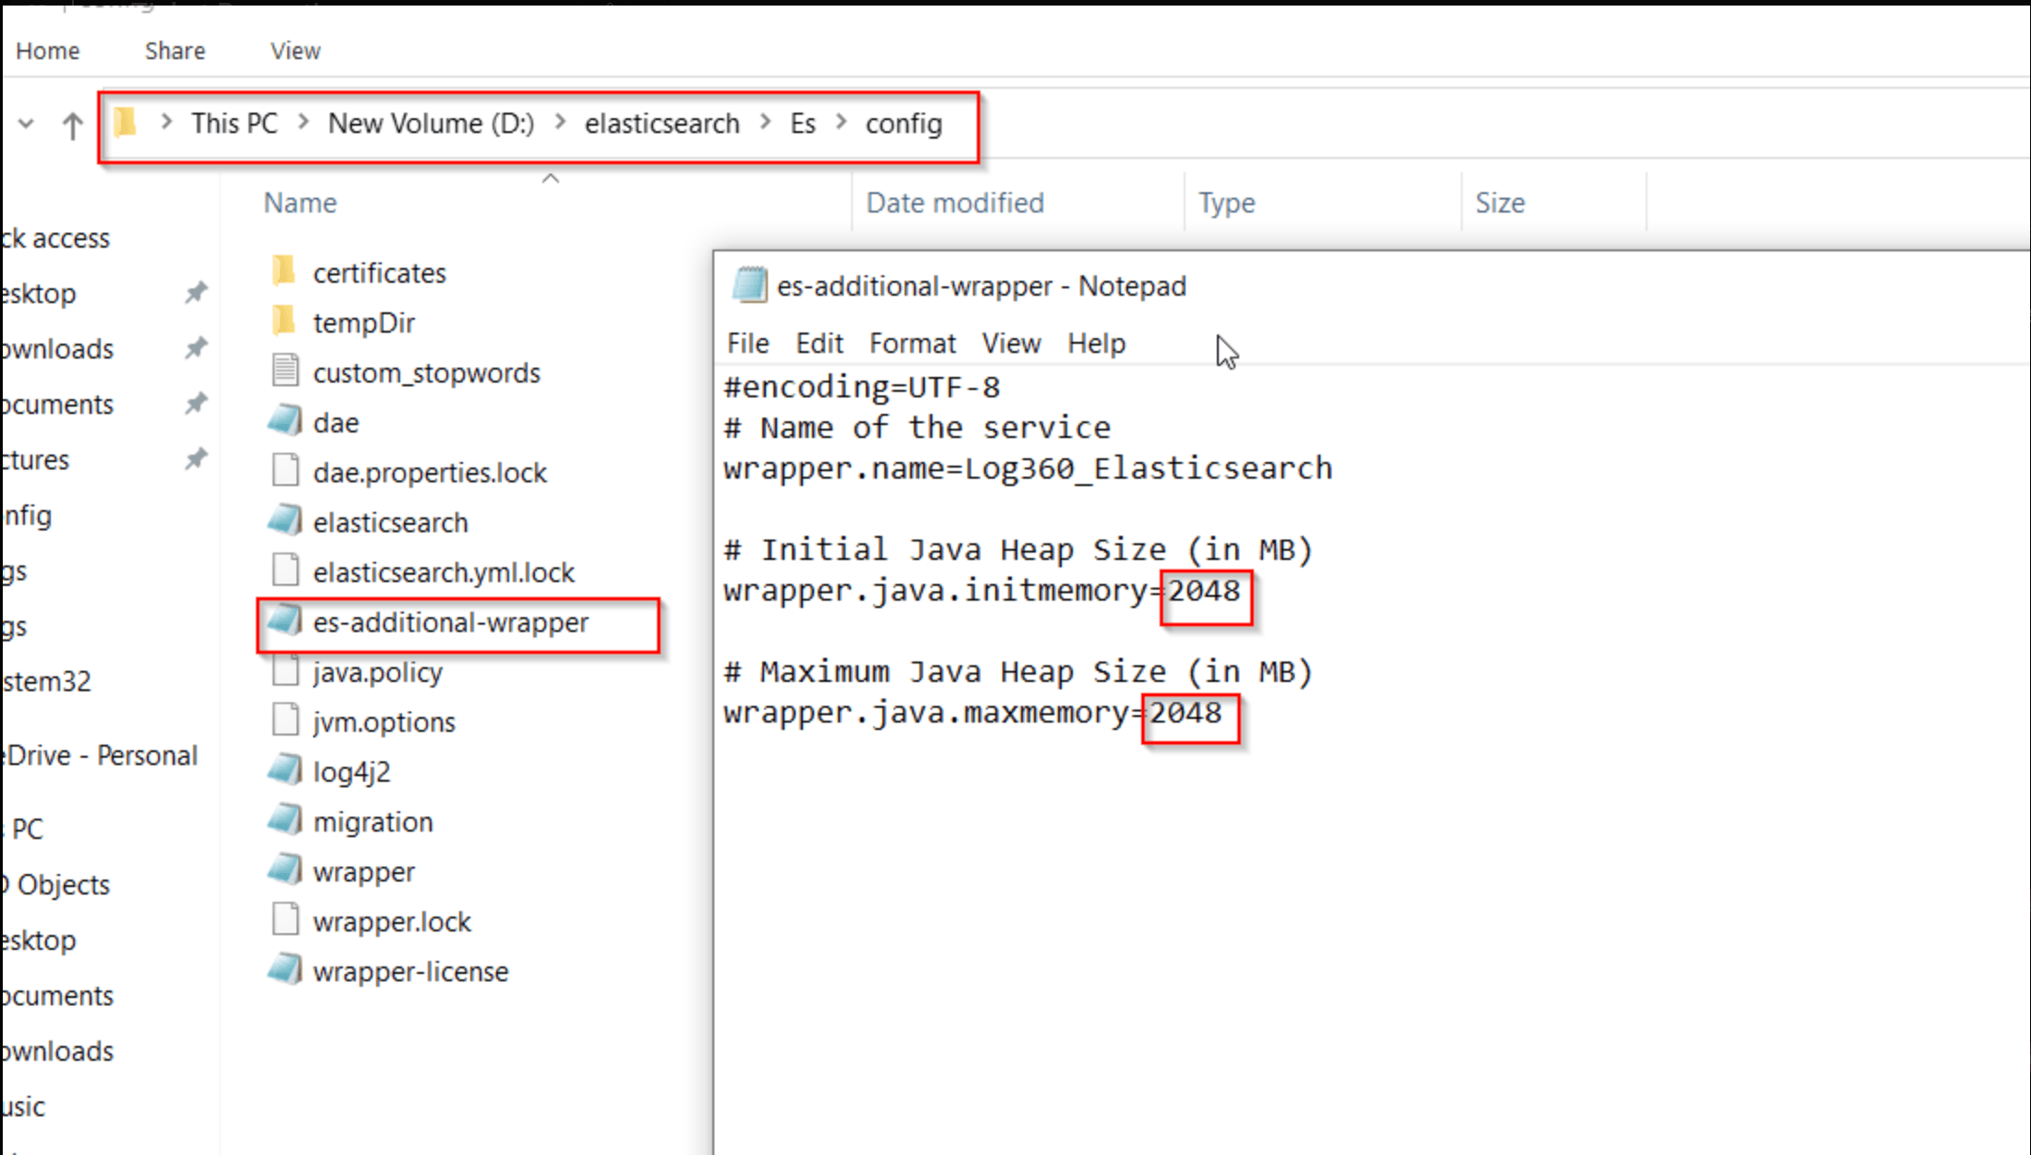
Task: Switch to the Explorer View tab
Action: 295,51
